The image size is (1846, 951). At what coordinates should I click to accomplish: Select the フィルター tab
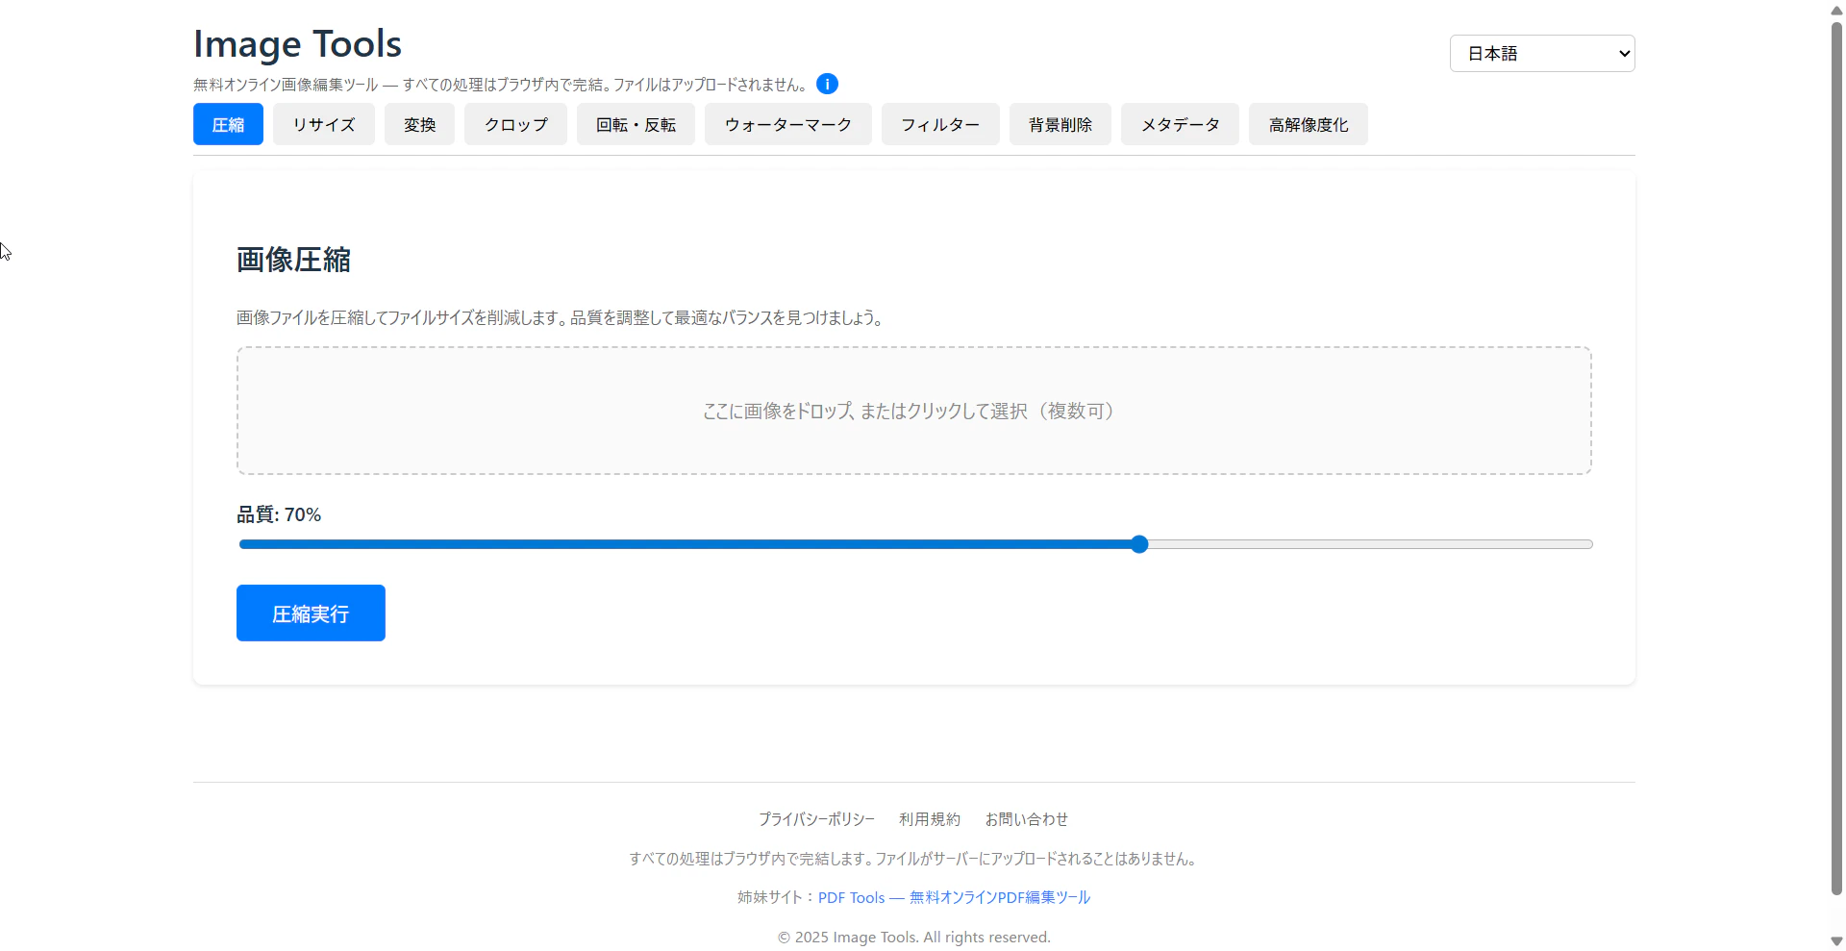point(940,124)
